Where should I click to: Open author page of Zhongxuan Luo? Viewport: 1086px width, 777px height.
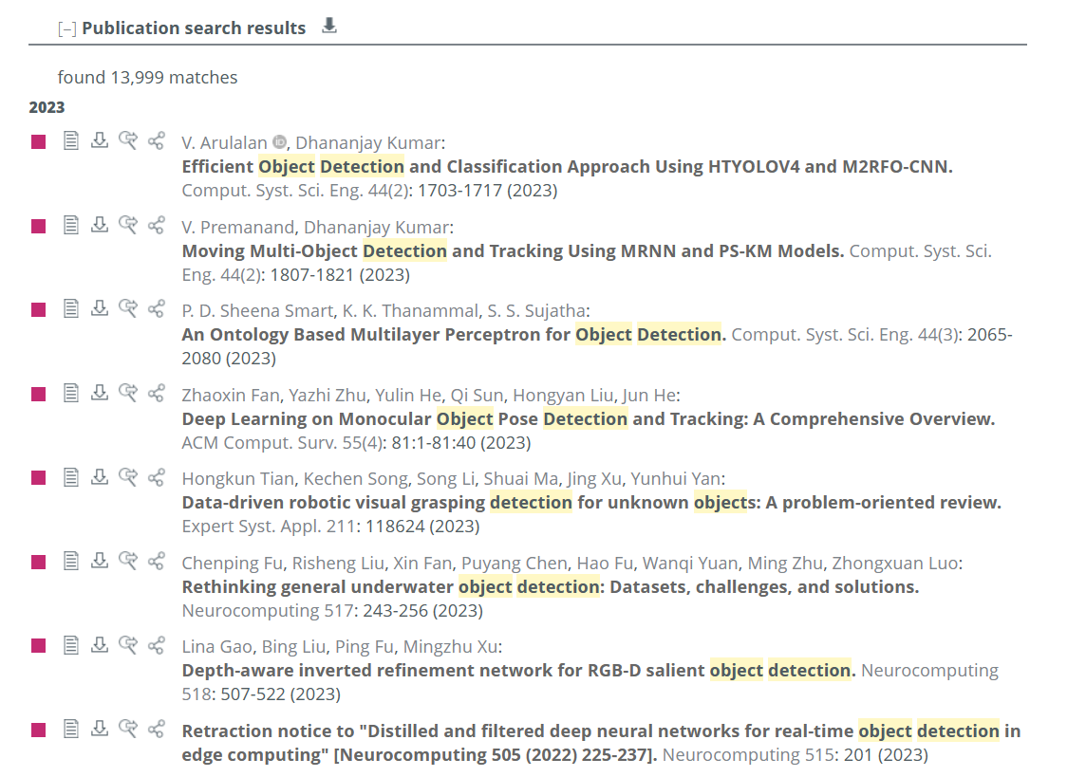[x=894, y=564]
